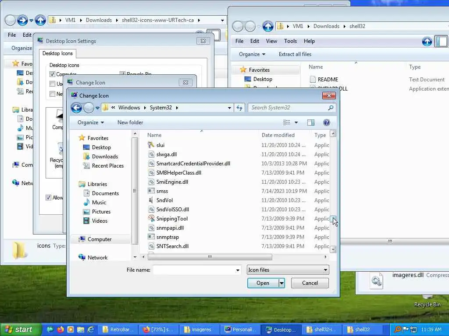The height and width of the screenshot is (336, 449).
Task: Toggle the Computer desktop icon checkbox
Action: click(52, 74)
